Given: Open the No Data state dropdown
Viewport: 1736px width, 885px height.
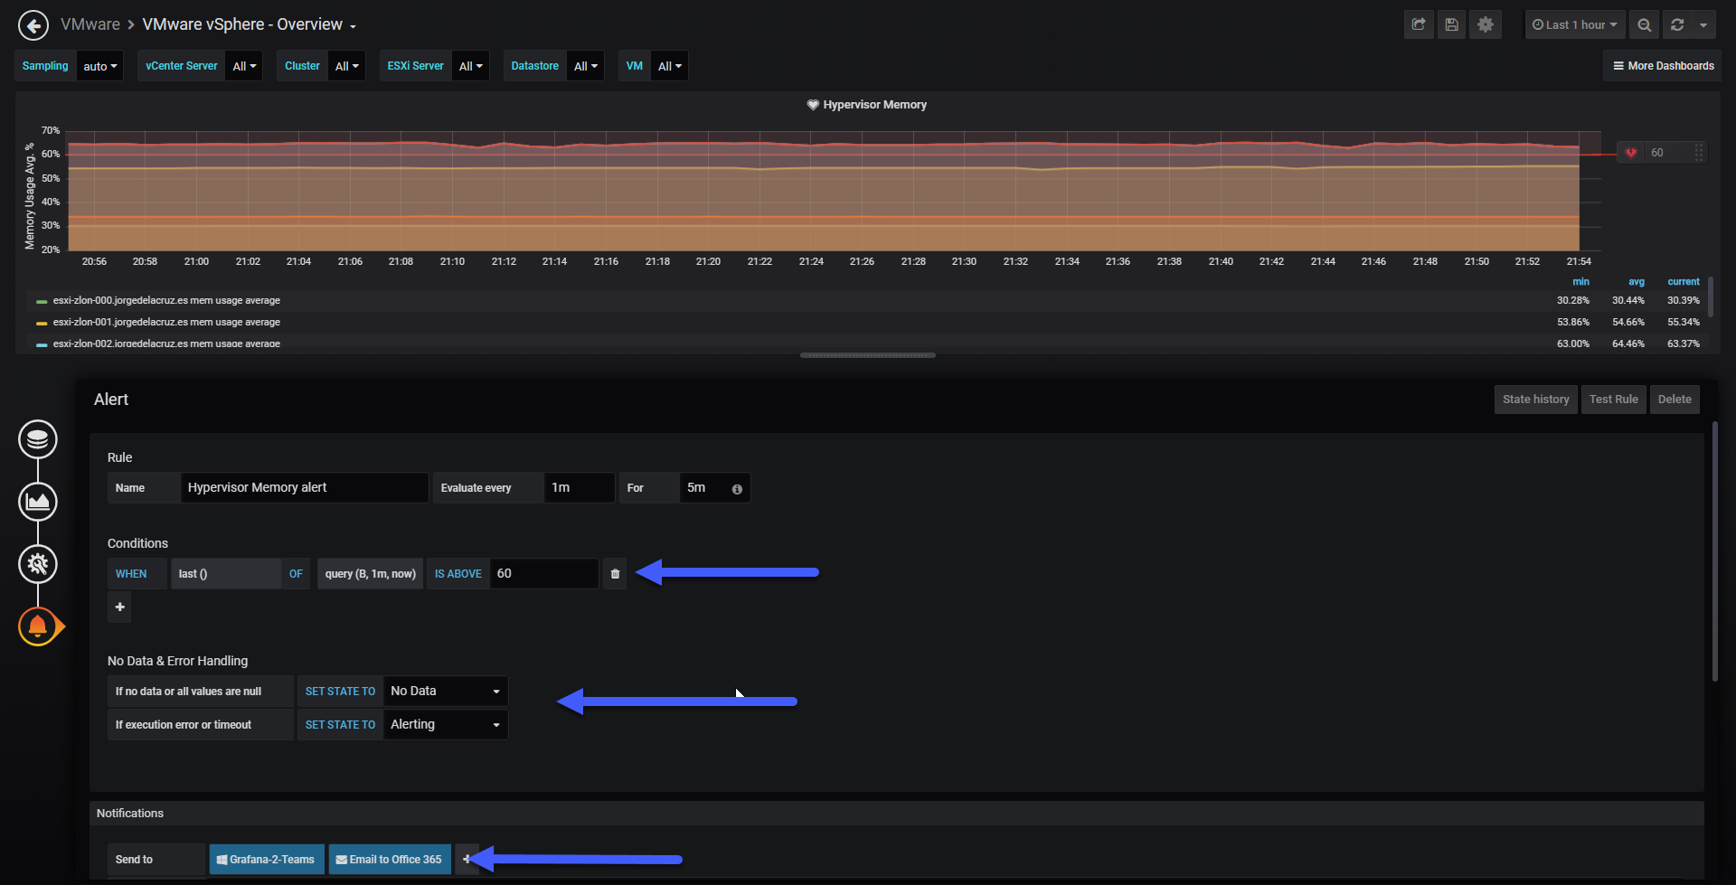Looking at the screenshot, I should pyautogui.click(x=445, y=692).
